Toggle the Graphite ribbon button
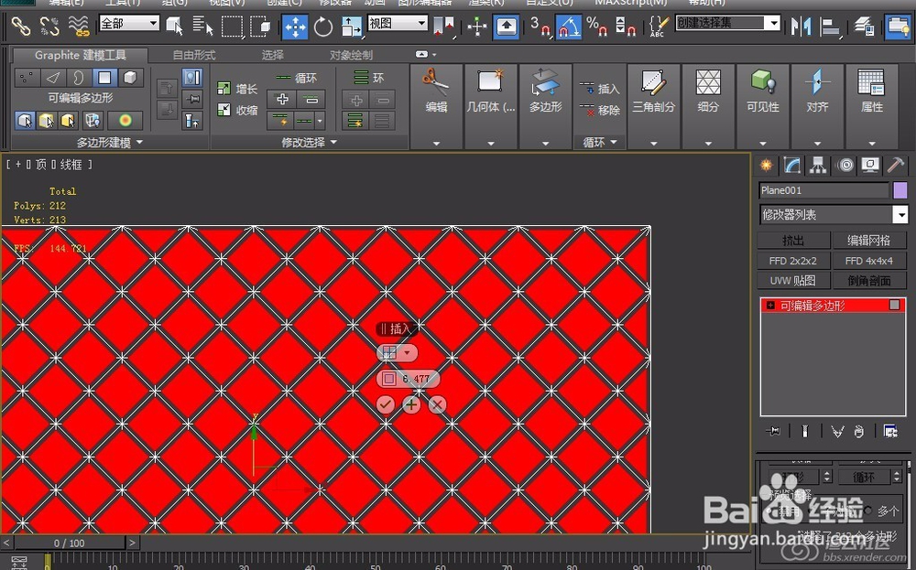 pos(898,27)
